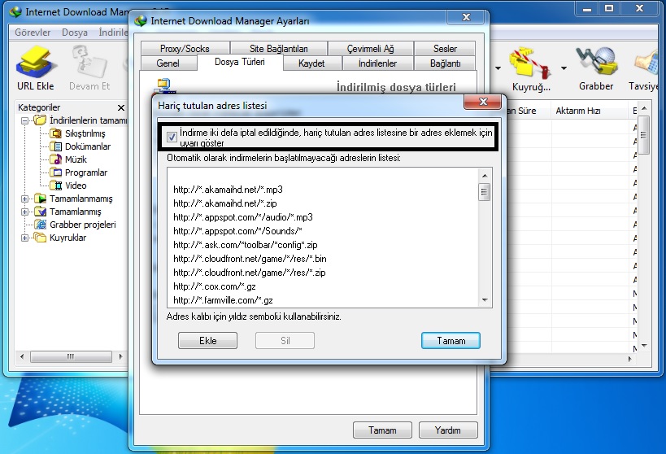The image size is (666, 454).
Task: Switch to the Sesler tab
Action: [x=445, y=49]
